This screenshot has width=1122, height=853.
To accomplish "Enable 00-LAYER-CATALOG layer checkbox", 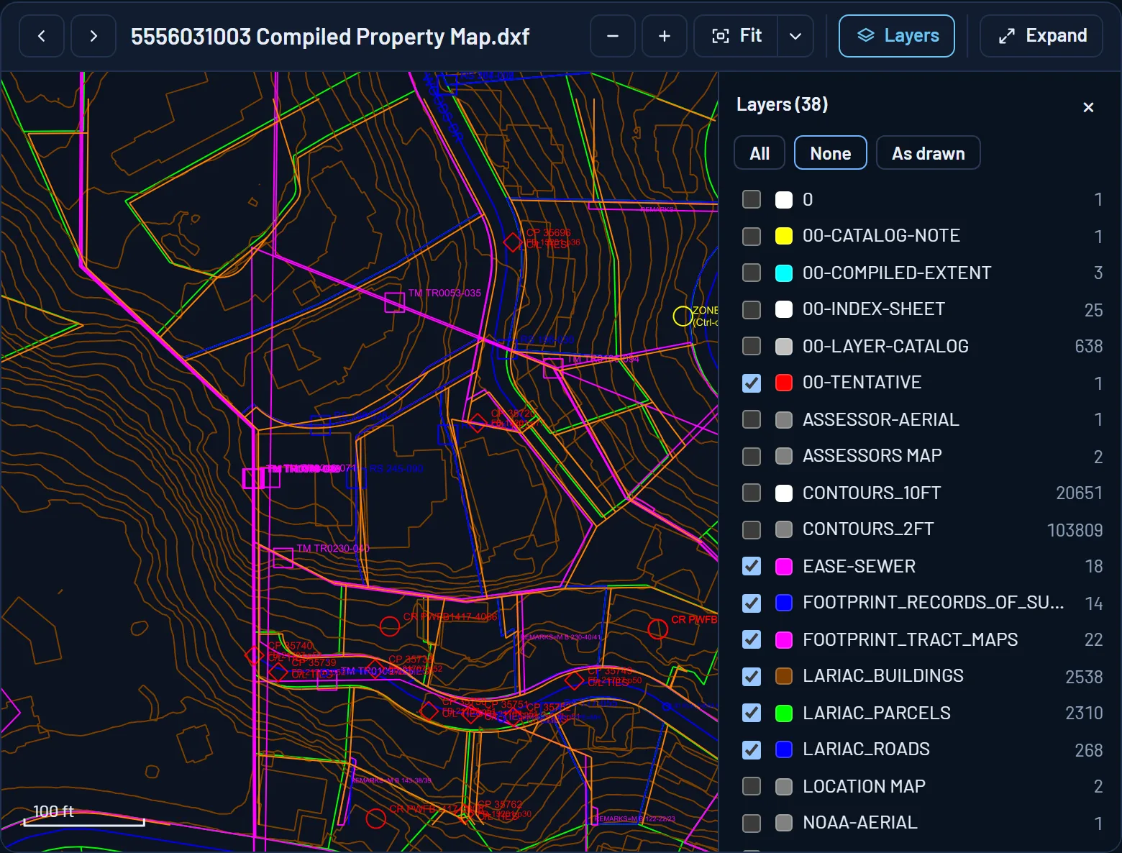I will point(752,346).
